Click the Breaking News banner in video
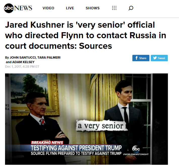This screenshot has width=179, height=167. 47,143
